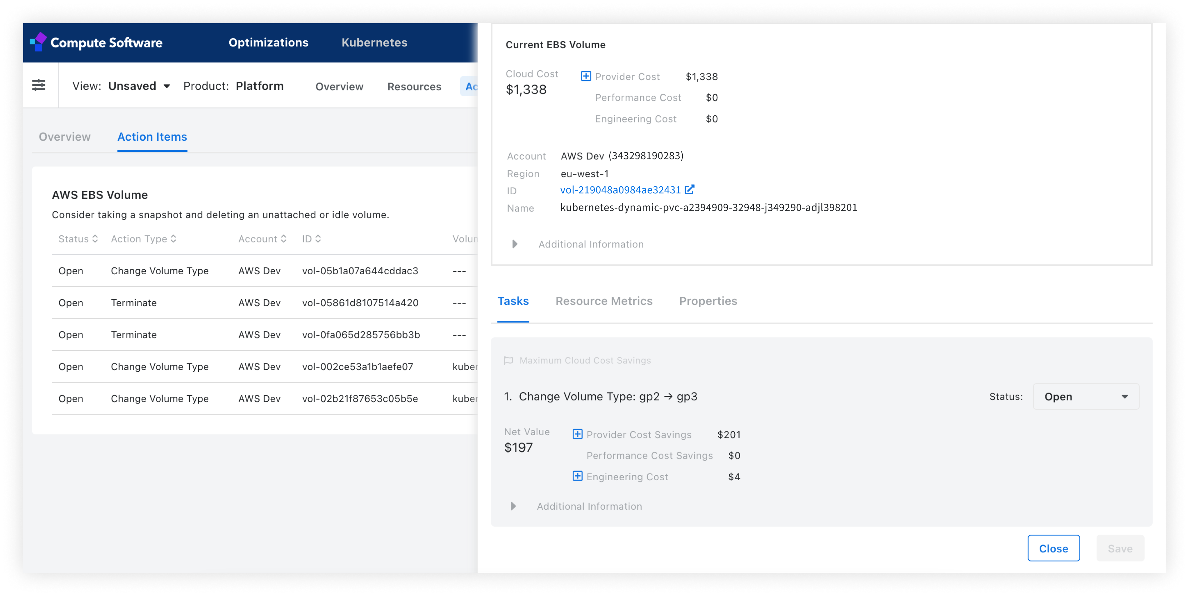
Task: Sort table by Account column
Action: 262,239
